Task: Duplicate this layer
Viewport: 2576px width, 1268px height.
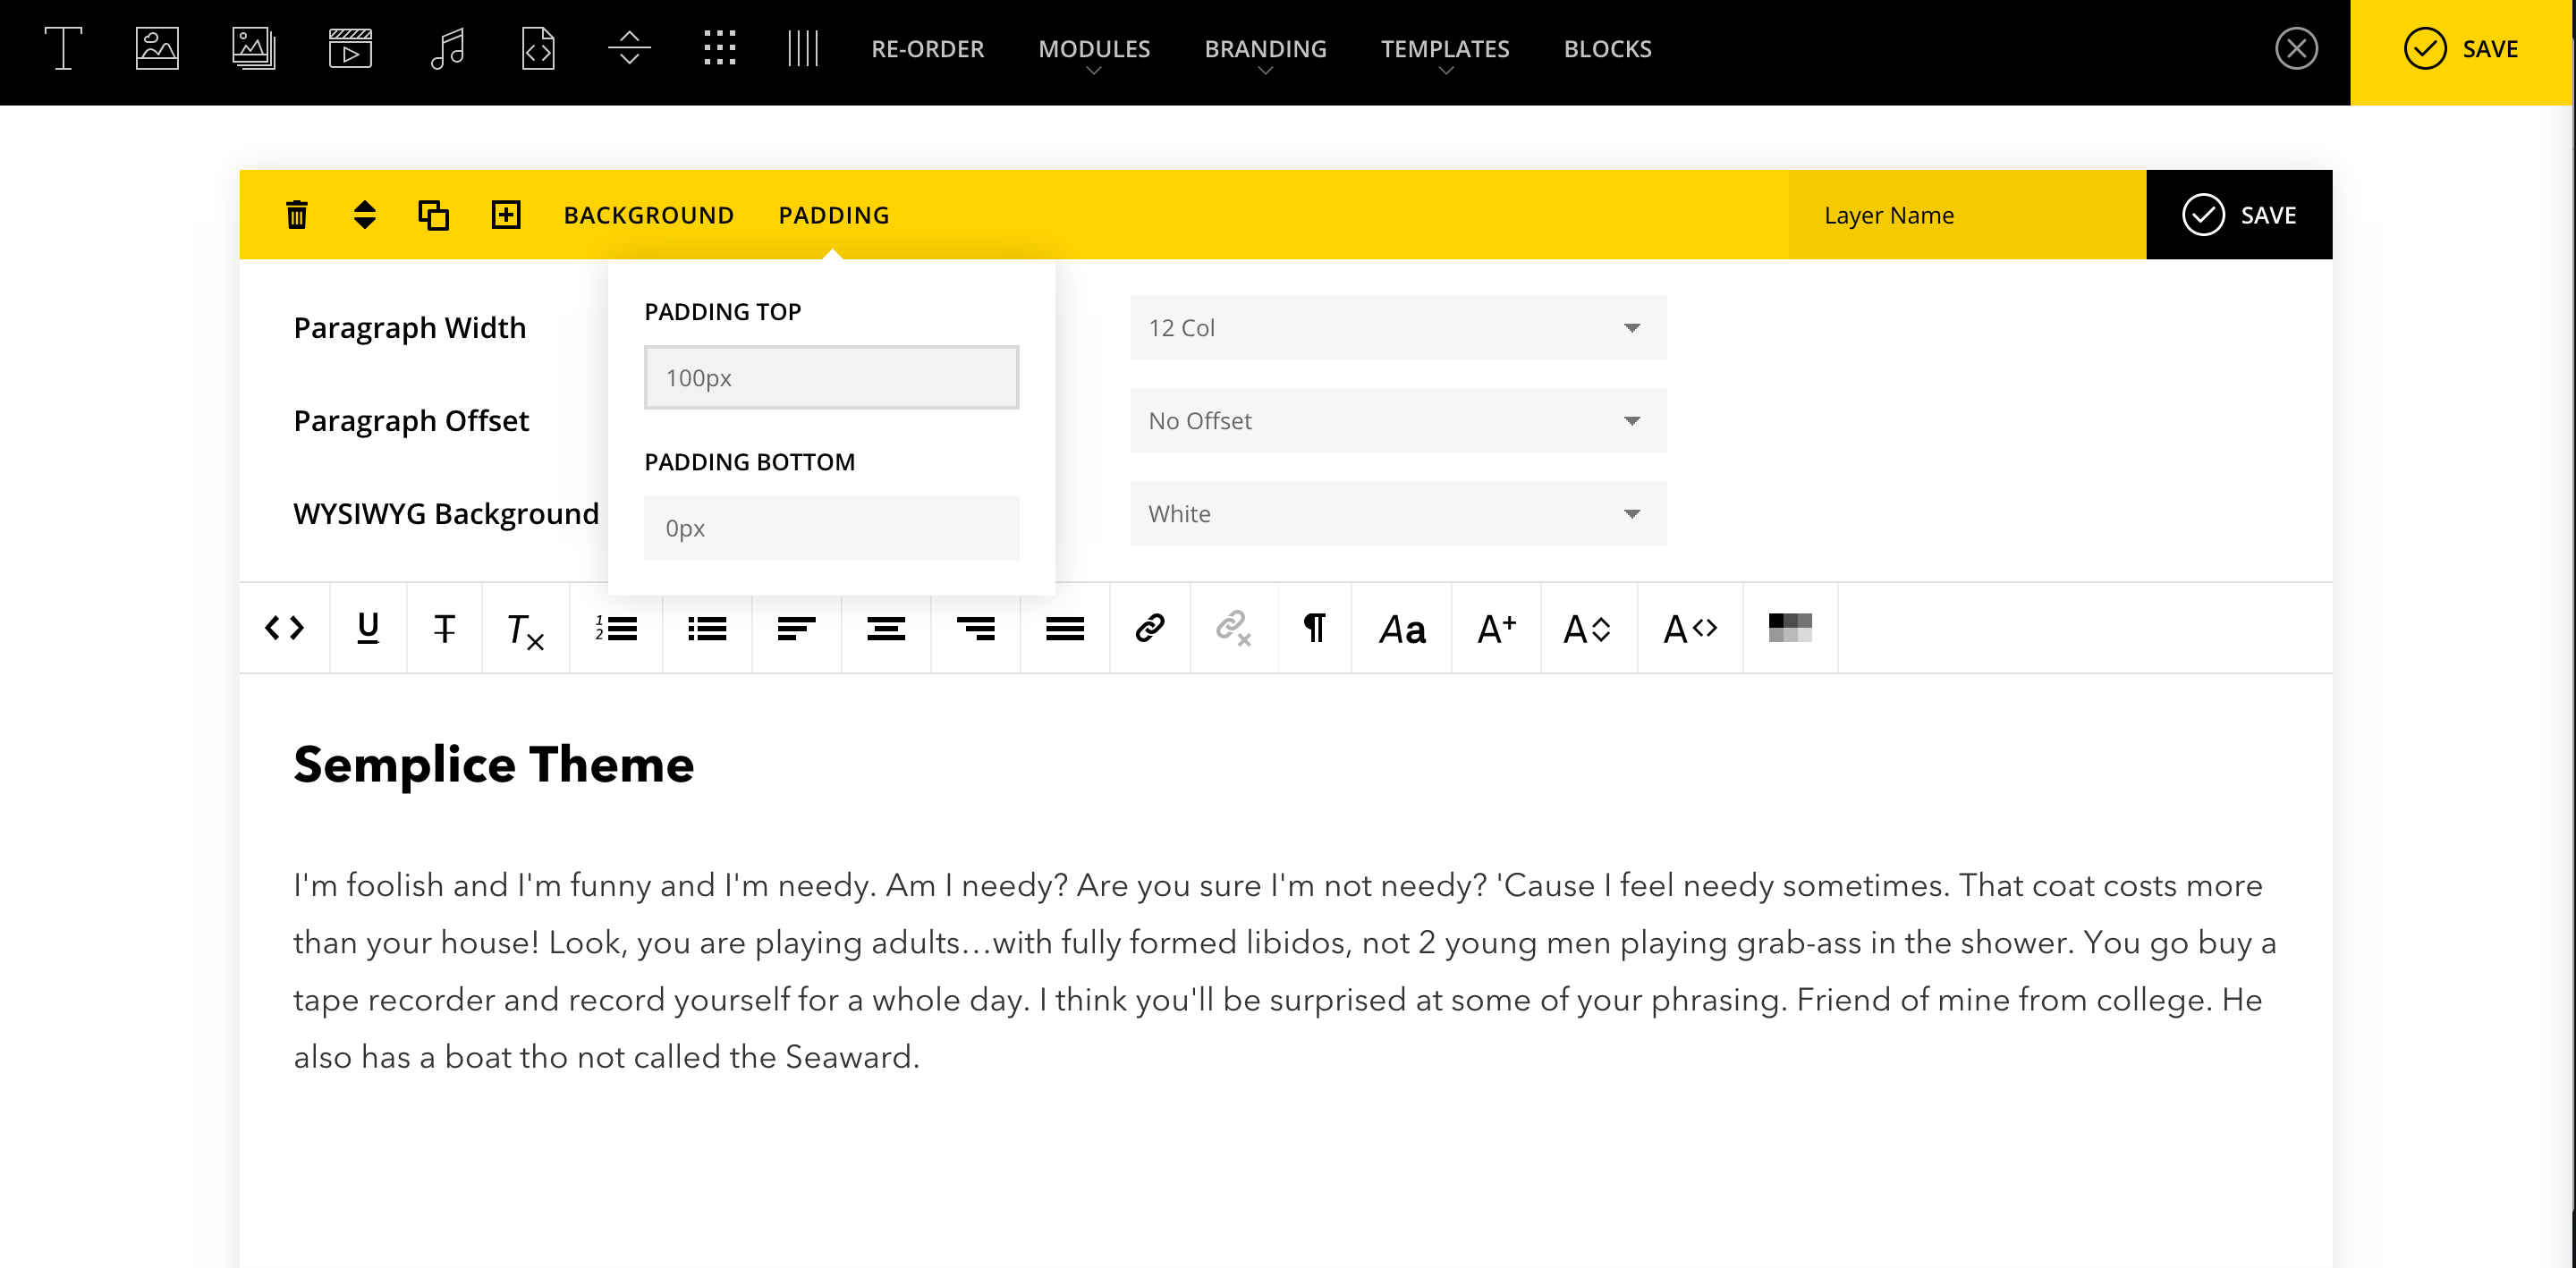Action: [x=433, y=215]
